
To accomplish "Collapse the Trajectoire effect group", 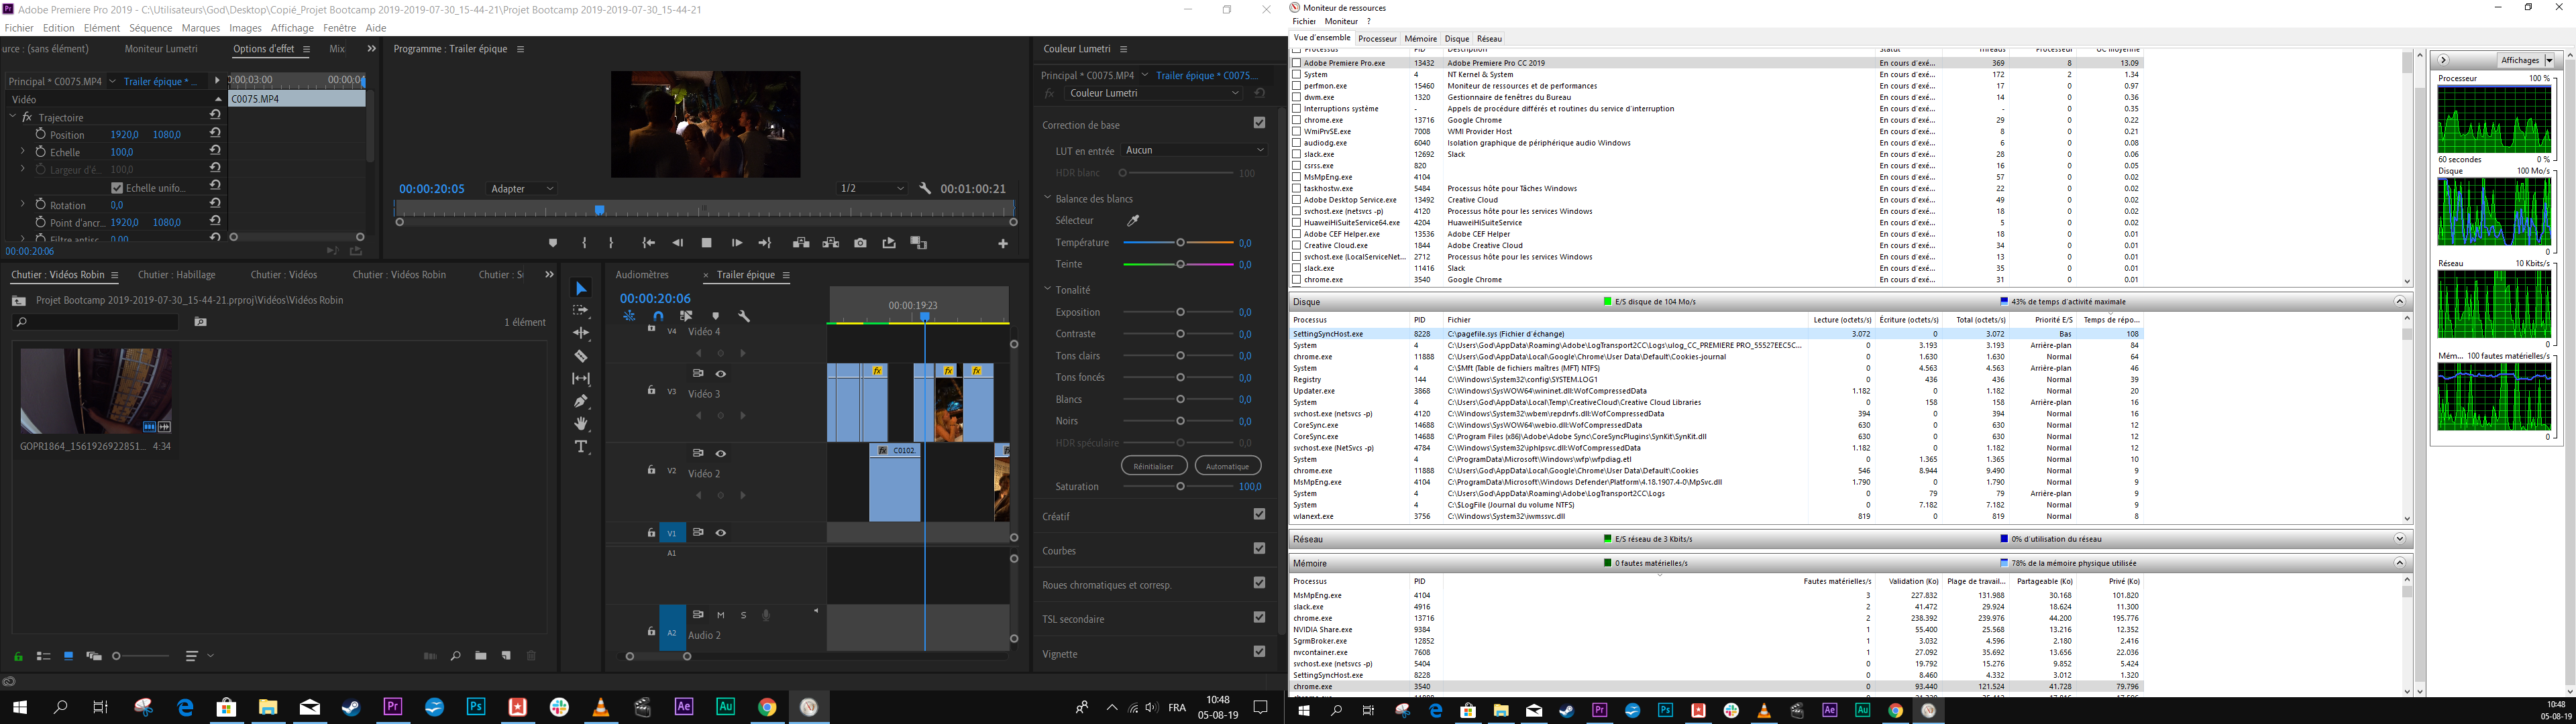I will click(x=14, y=117).
